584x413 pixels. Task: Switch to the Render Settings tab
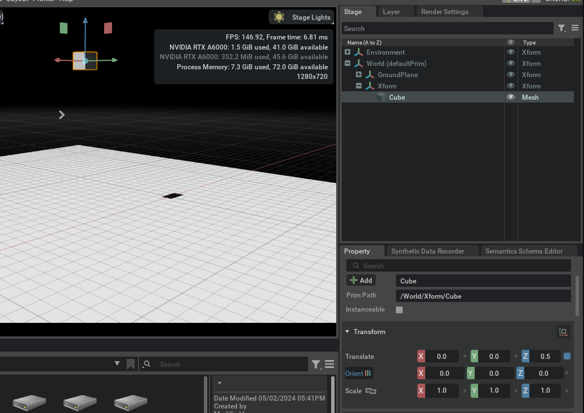(444, 12)
